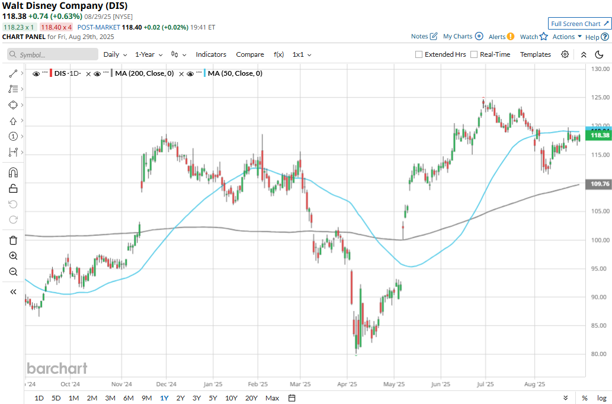
Task: Select the 5Y time range
Action: pos(213,397)
